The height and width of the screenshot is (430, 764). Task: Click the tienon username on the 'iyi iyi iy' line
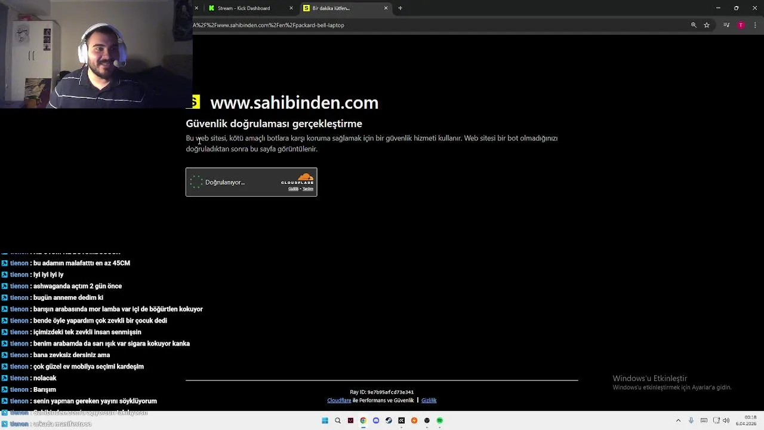(x=19, y=275)
